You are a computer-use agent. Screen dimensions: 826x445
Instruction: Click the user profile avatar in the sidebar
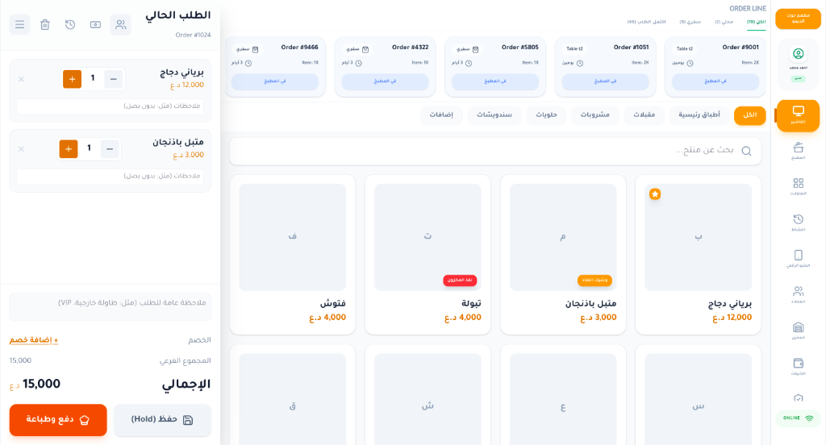coord(798,54)
